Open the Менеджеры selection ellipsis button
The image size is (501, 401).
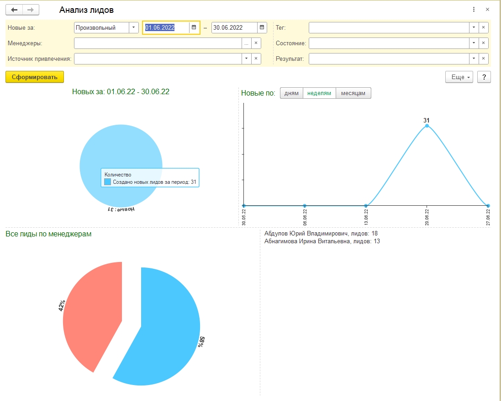246,43
